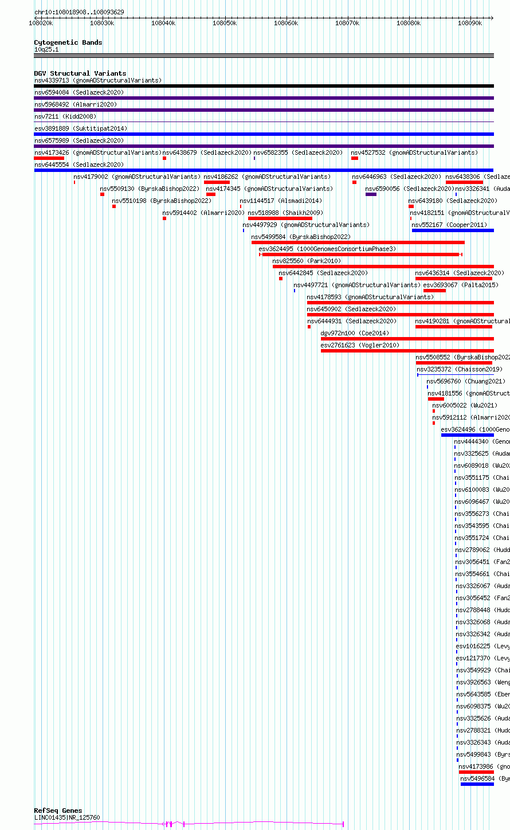Click the blue esv3891889 feature bar
The width and height of the screenshot is (510, 830).
pyautogui.click(x=264, y=134)
